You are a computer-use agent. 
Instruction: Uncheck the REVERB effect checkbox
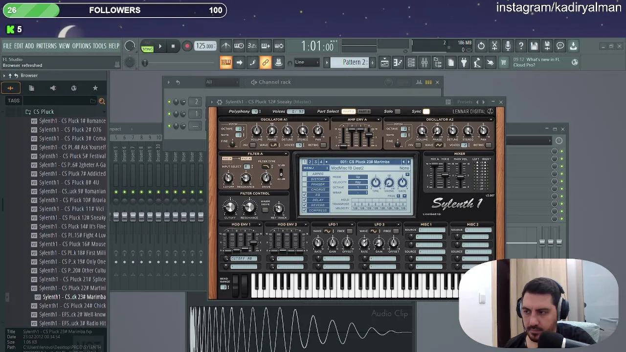[304, 205]
